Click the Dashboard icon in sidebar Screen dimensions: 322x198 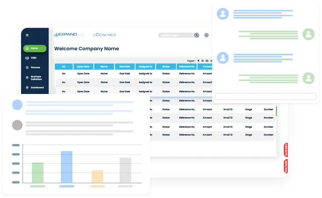tap(27, 87)
